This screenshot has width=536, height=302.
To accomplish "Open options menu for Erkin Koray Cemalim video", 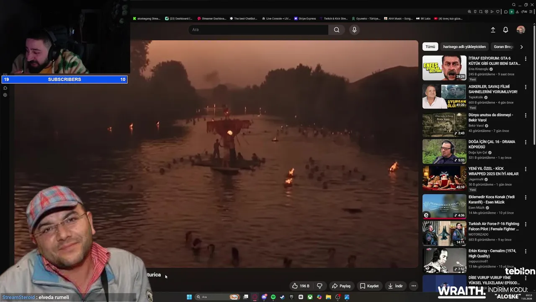I will click(526, 251).
